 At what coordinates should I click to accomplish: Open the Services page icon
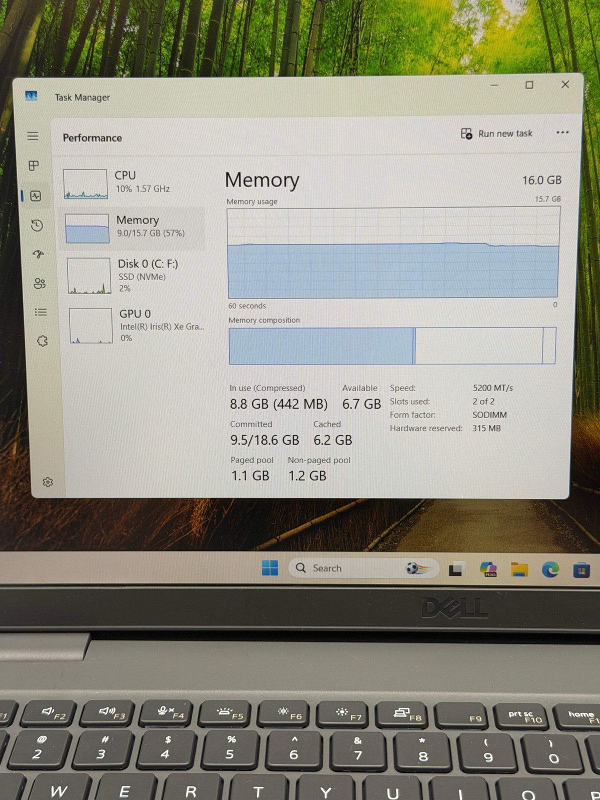click(42, 341)
